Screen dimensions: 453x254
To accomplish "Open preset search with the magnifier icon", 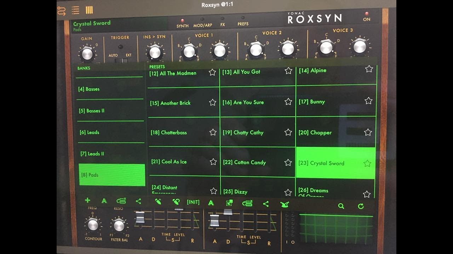I will coord(341,206).
